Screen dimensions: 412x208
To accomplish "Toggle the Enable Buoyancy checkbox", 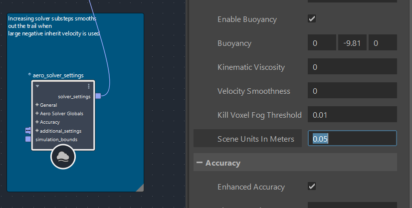I will pos(312,19).
